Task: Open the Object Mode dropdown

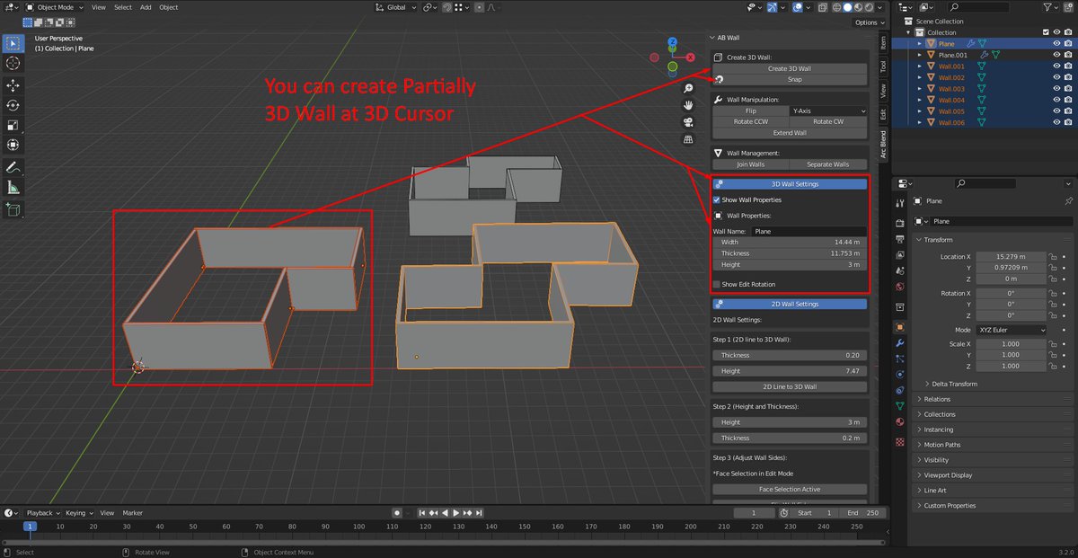Action: [x=55, y=7]
